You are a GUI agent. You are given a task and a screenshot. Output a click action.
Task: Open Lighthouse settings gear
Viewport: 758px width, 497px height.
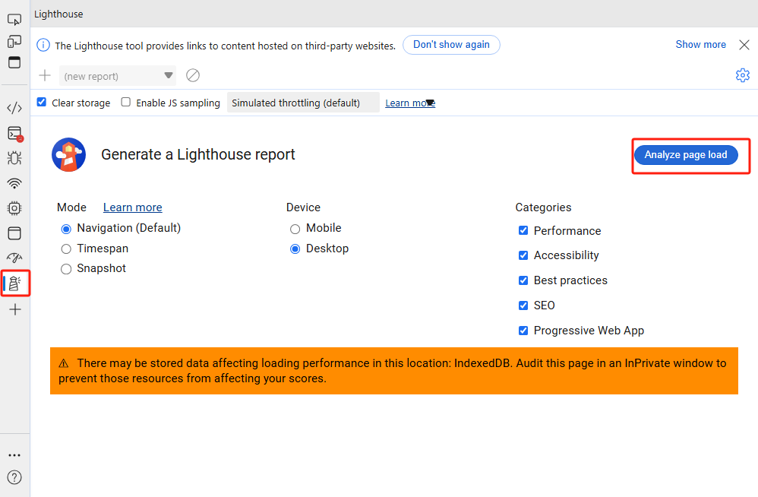743,75
